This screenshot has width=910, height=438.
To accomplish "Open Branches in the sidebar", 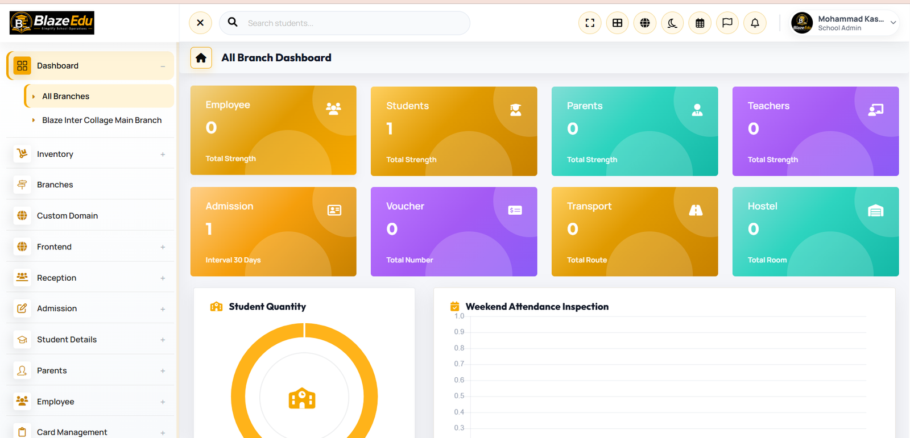I will tap(90, 184).
